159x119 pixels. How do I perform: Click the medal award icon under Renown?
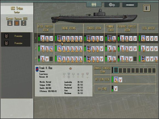point(24,23)
